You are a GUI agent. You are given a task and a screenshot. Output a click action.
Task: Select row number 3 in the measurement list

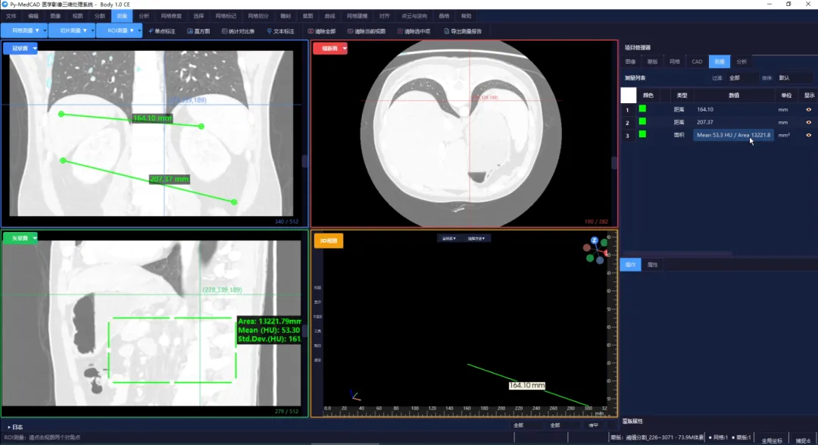(x=628, y=136)
